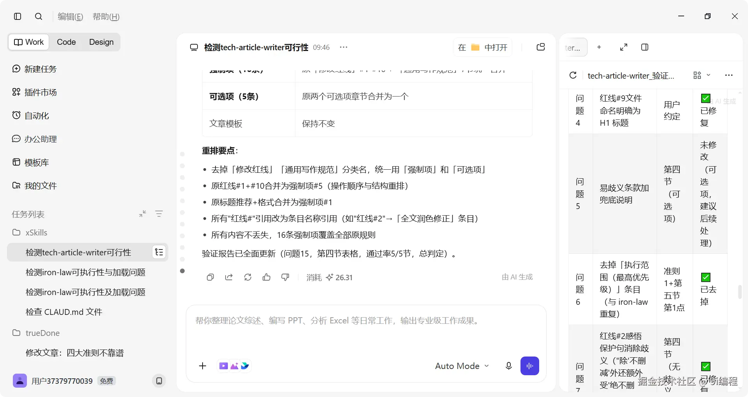Share the AI response
748x397 pixels.
pyautogui.click(x=229, y=277)
